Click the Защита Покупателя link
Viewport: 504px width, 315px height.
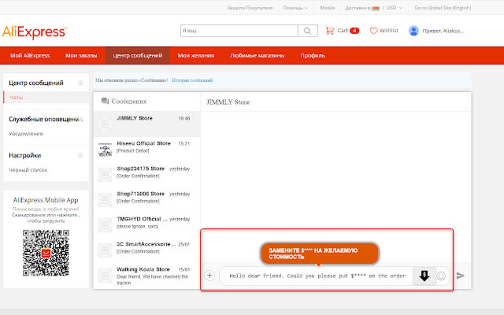coord(250,8)
